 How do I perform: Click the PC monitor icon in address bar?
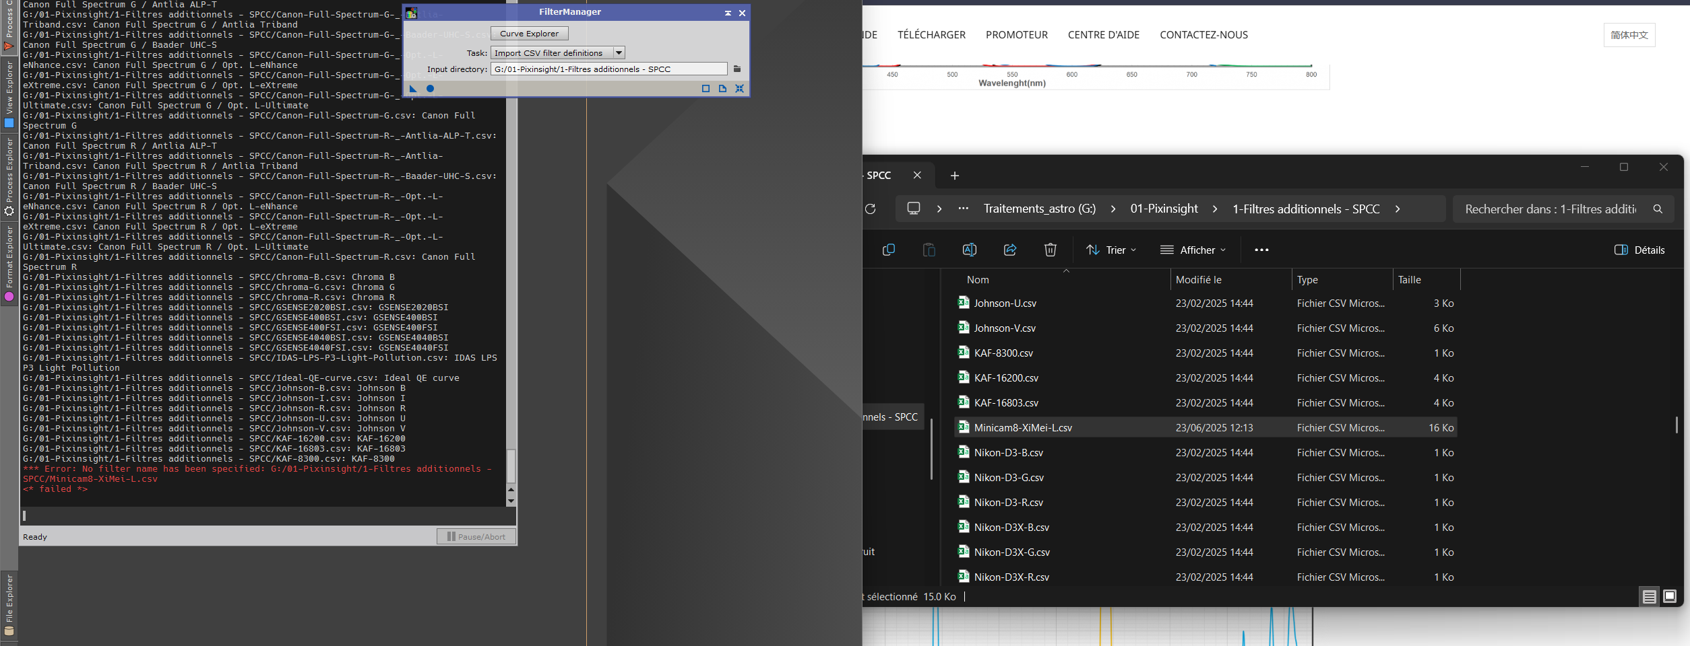pyautogui.click(x=914, y=209)
